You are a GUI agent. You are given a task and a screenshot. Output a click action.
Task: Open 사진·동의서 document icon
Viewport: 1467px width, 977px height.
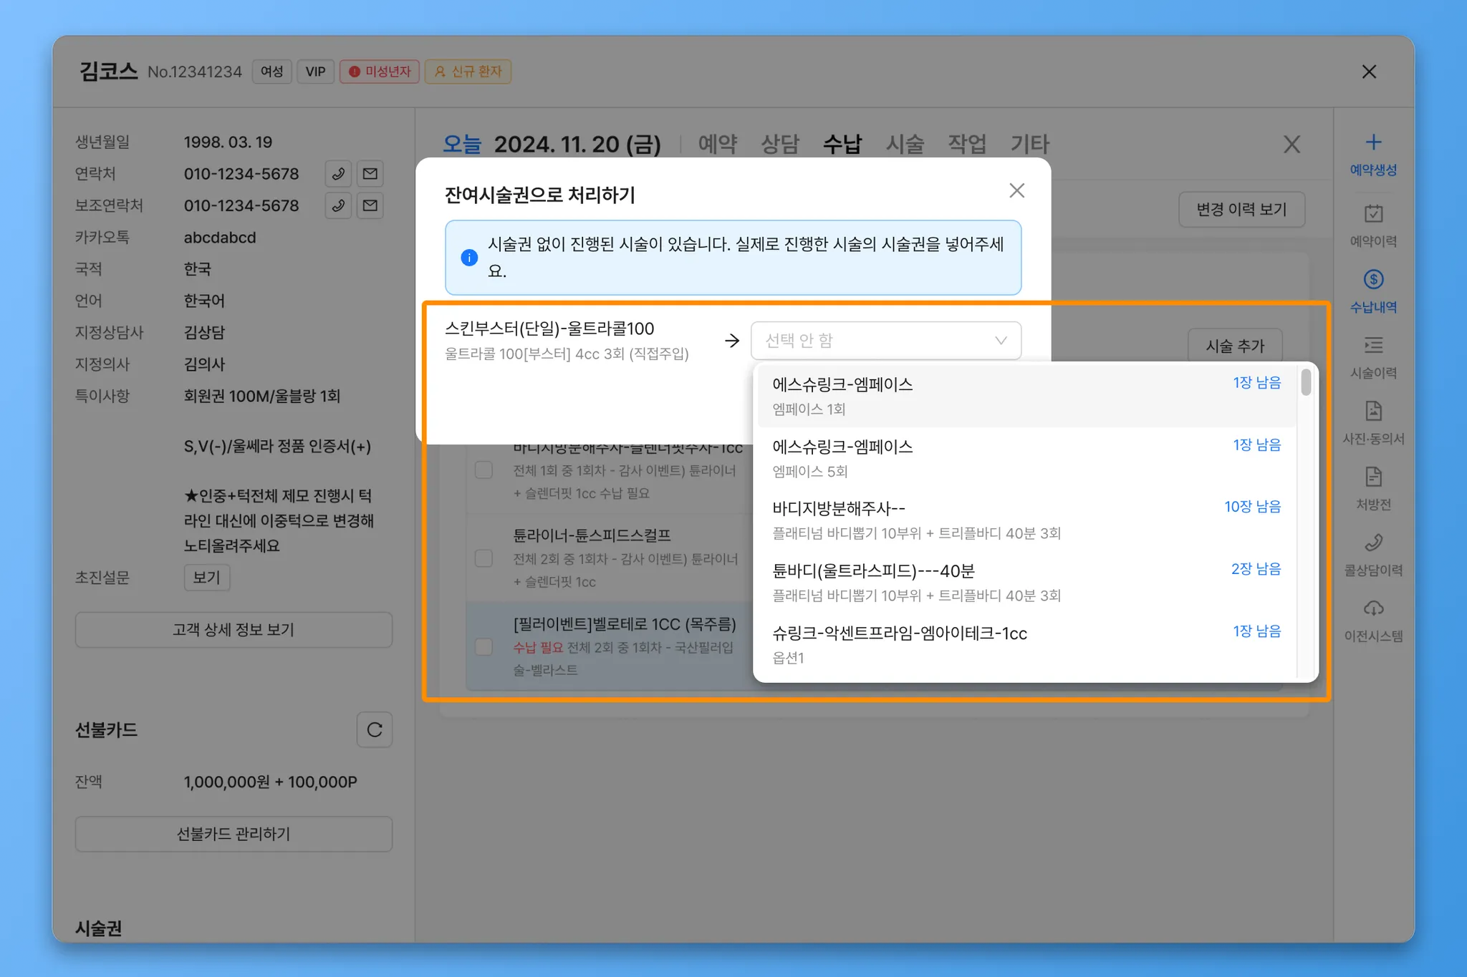[x=1373, y=412]
